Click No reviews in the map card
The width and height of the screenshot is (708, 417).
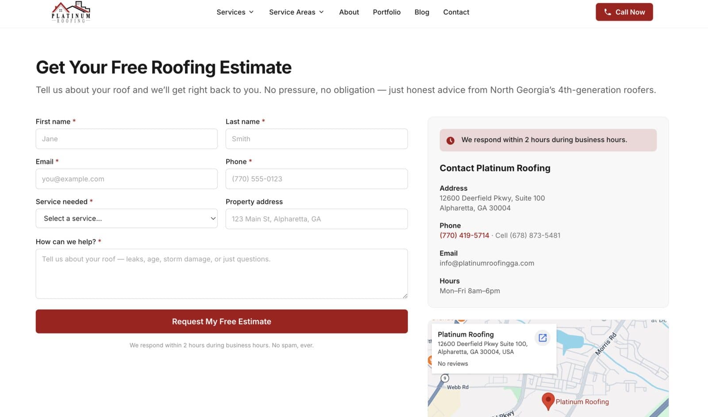click(x=453, y=364)
